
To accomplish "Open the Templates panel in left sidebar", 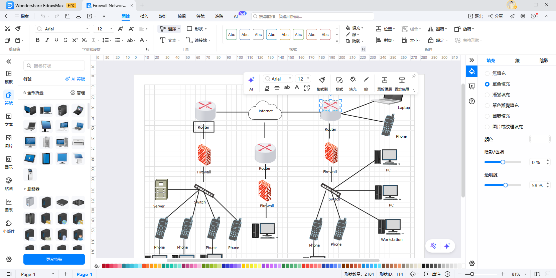I will pyautogui.click(x=9, y=77).
